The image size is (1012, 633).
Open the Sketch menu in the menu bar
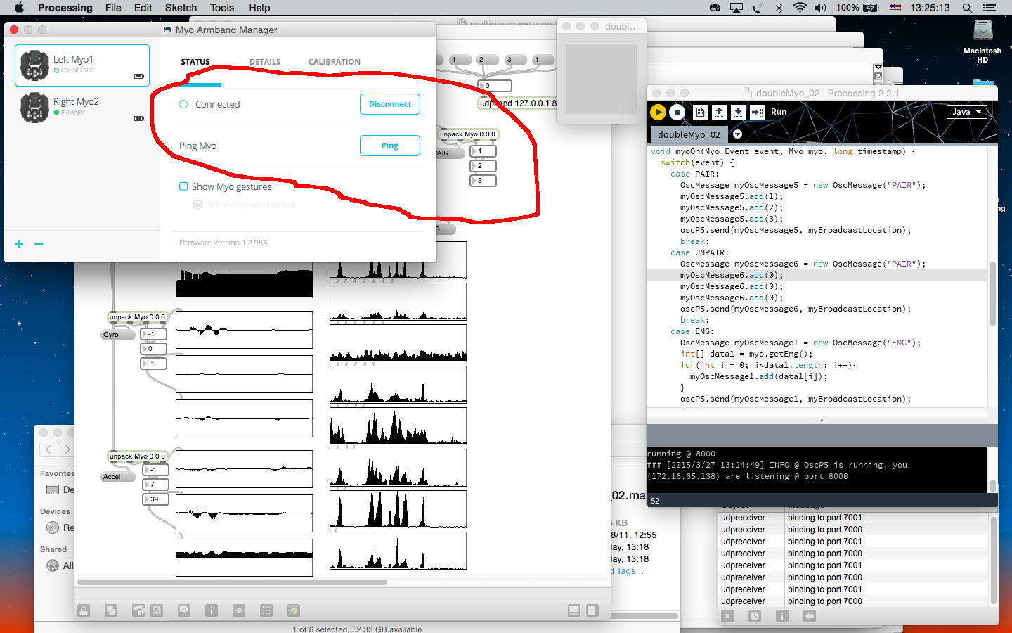click(x=181, y=8)
